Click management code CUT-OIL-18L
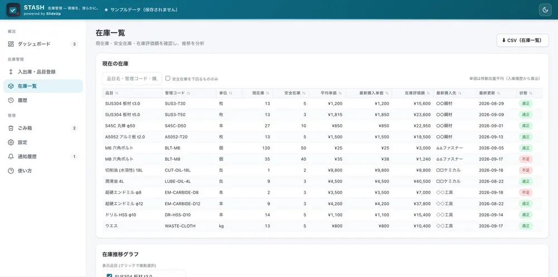This screenshot has width=558, height=277. pyautogui.click(x=177, y=170)
